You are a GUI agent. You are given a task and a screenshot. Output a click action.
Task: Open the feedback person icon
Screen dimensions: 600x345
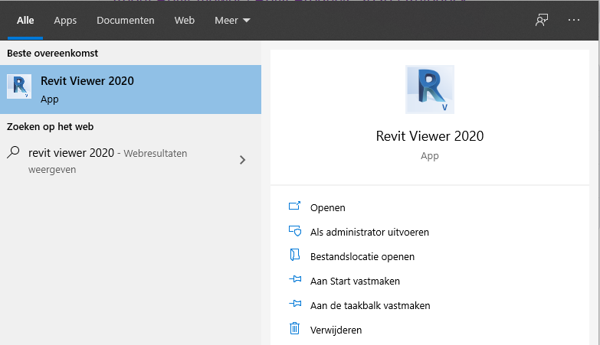point(542,20)
